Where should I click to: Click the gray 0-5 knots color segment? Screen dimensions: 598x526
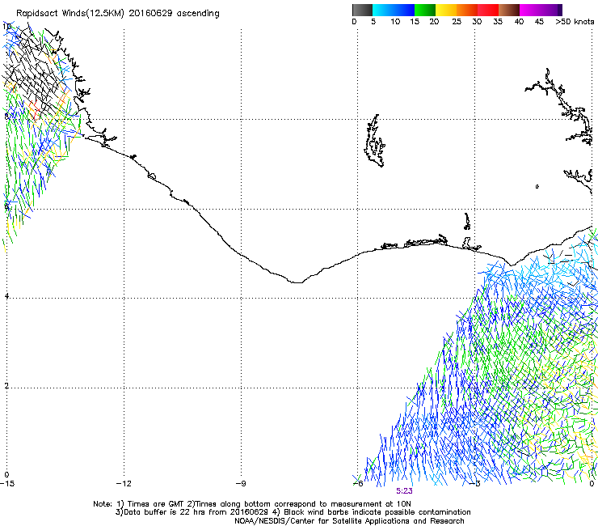click(x=362, y=10)
